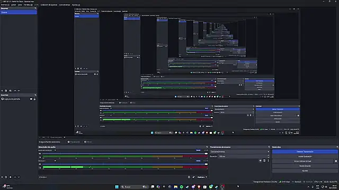339x190 pixels.
Task: Open Steam from the taskbar
Action: click(187, 187)
